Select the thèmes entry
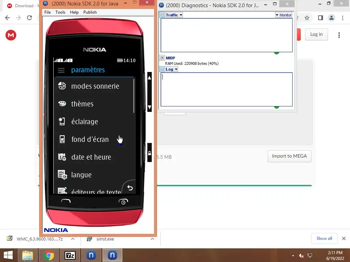350x262 pixels. point(94,104)
